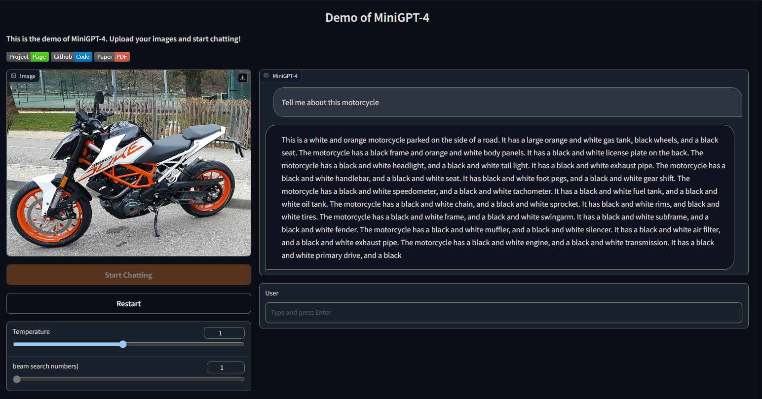Click the Start Chatting button
Viewport: 762px width, 399px height.
coord(129,275)
